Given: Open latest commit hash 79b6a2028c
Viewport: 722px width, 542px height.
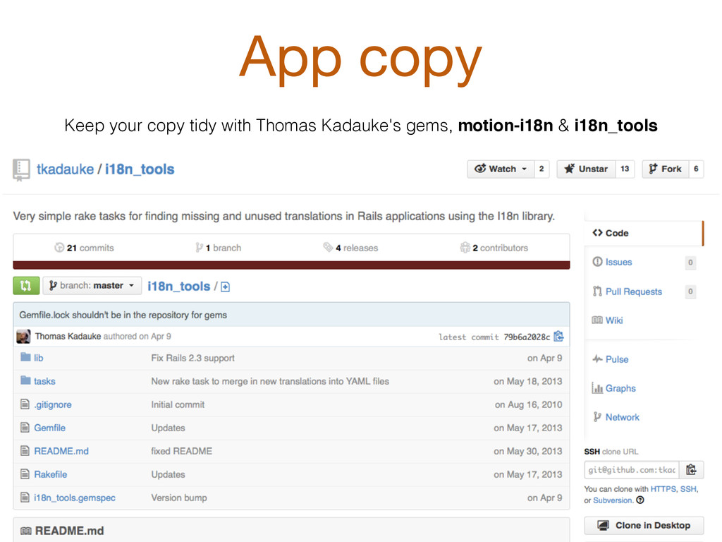Looking at the screenshot, I should [527, 337].
